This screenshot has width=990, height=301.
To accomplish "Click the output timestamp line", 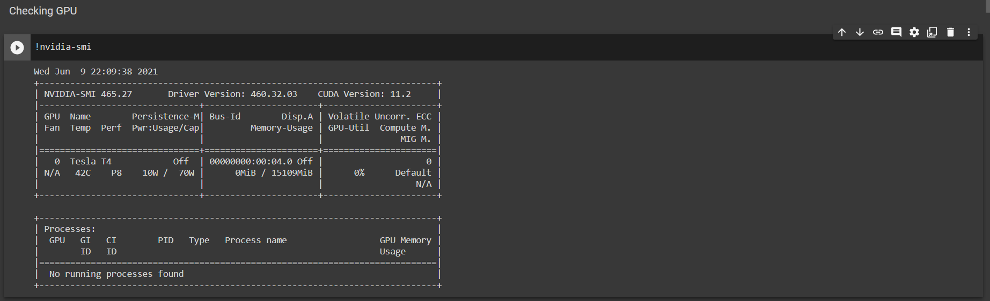I will tap(96, 72).
